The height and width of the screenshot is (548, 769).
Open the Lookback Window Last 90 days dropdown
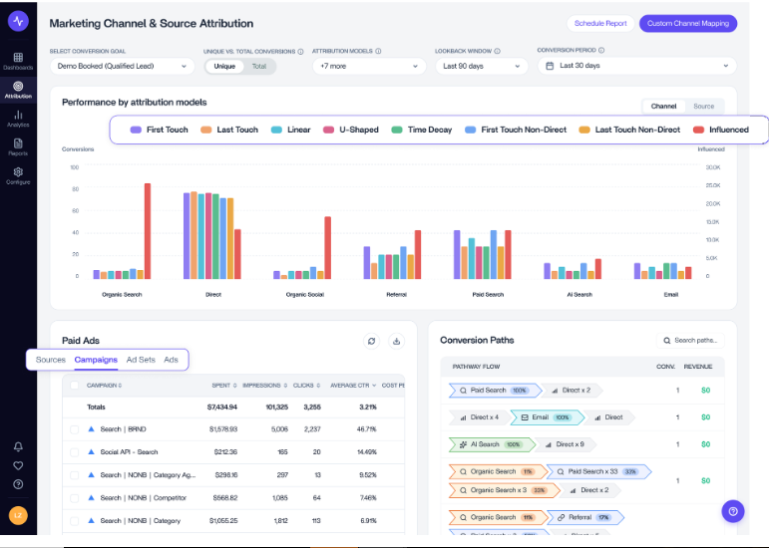point(482,66)
